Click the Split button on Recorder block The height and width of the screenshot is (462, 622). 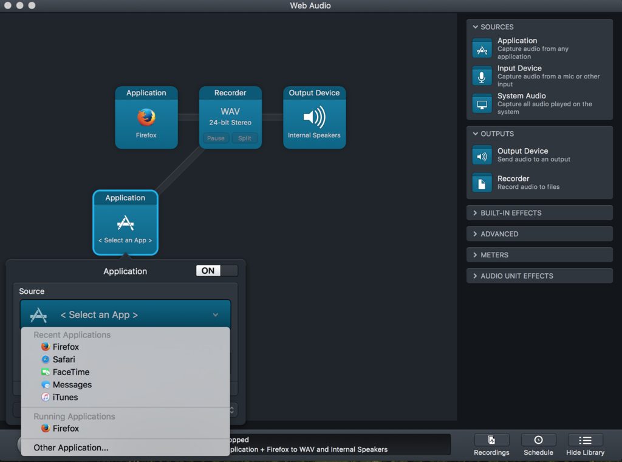[245, 138]
